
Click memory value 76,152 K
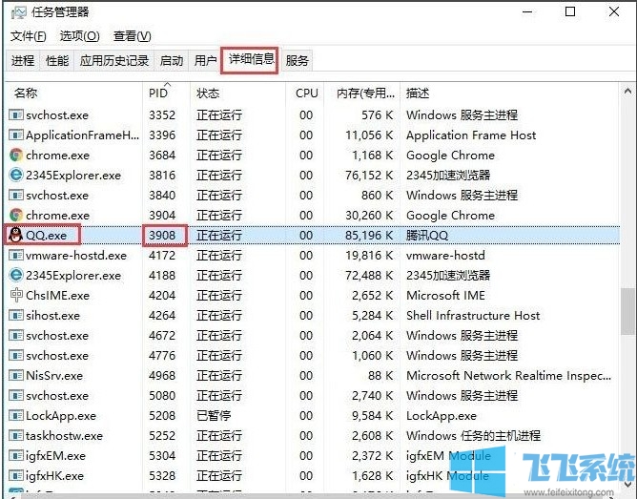pyautogui.click(x=369, y=176)
